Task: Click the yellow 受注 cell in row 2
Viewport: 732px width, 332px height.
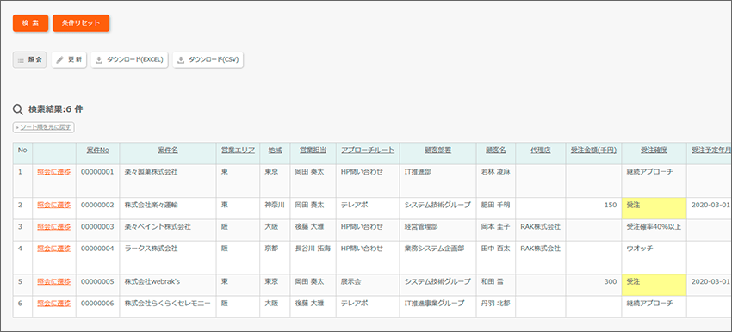Action: (654, 208)
